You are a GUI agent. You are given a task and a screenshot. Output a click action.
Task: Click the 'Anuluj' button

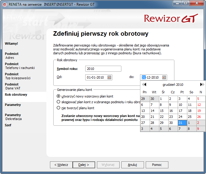point(133,165)
